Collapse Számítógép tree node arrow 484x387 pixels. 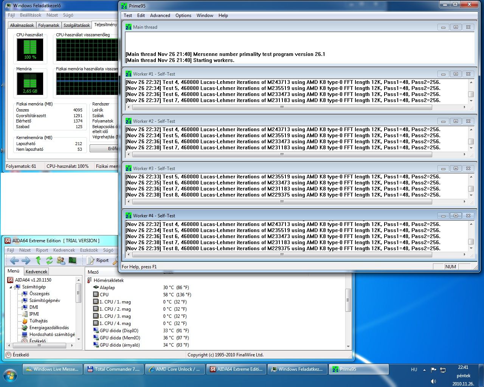tap(11, 287)
